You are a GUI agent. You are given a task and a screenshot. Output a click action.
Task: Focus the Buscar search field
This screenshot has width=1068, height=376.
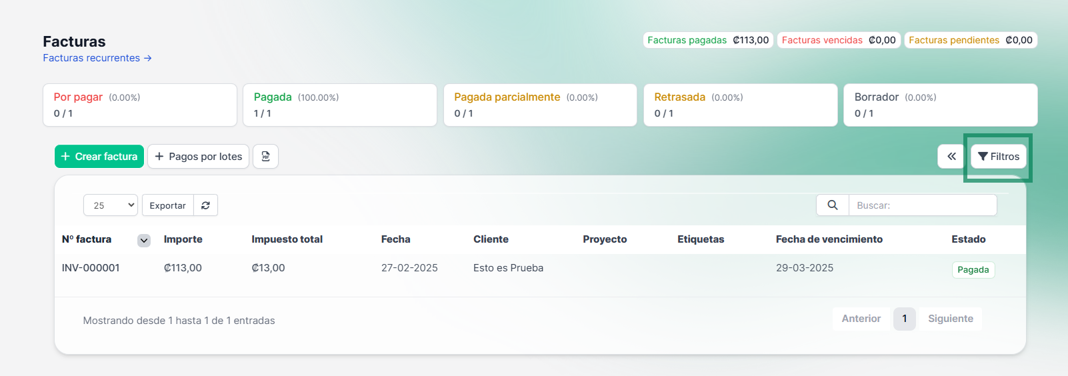pyautogui.click(x=923, y=205)
